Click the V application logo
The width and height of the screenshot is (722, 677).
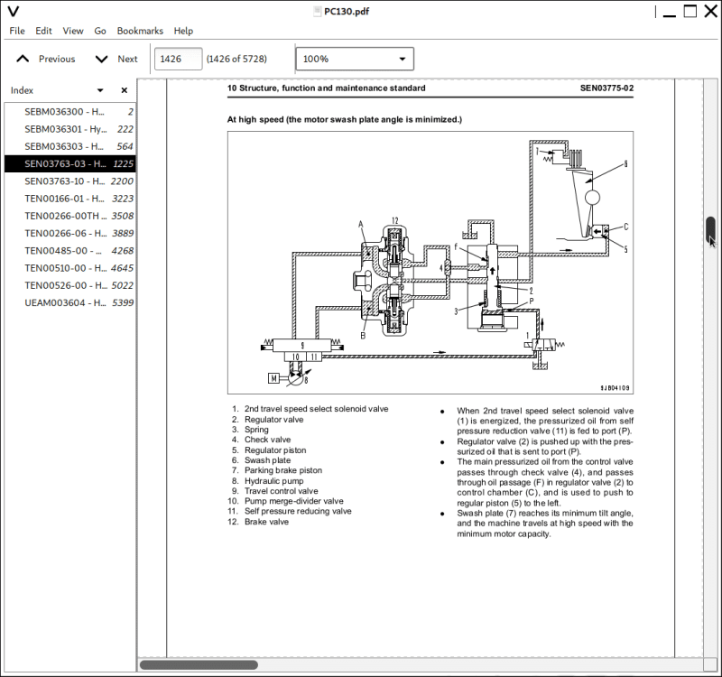(14, 11)
